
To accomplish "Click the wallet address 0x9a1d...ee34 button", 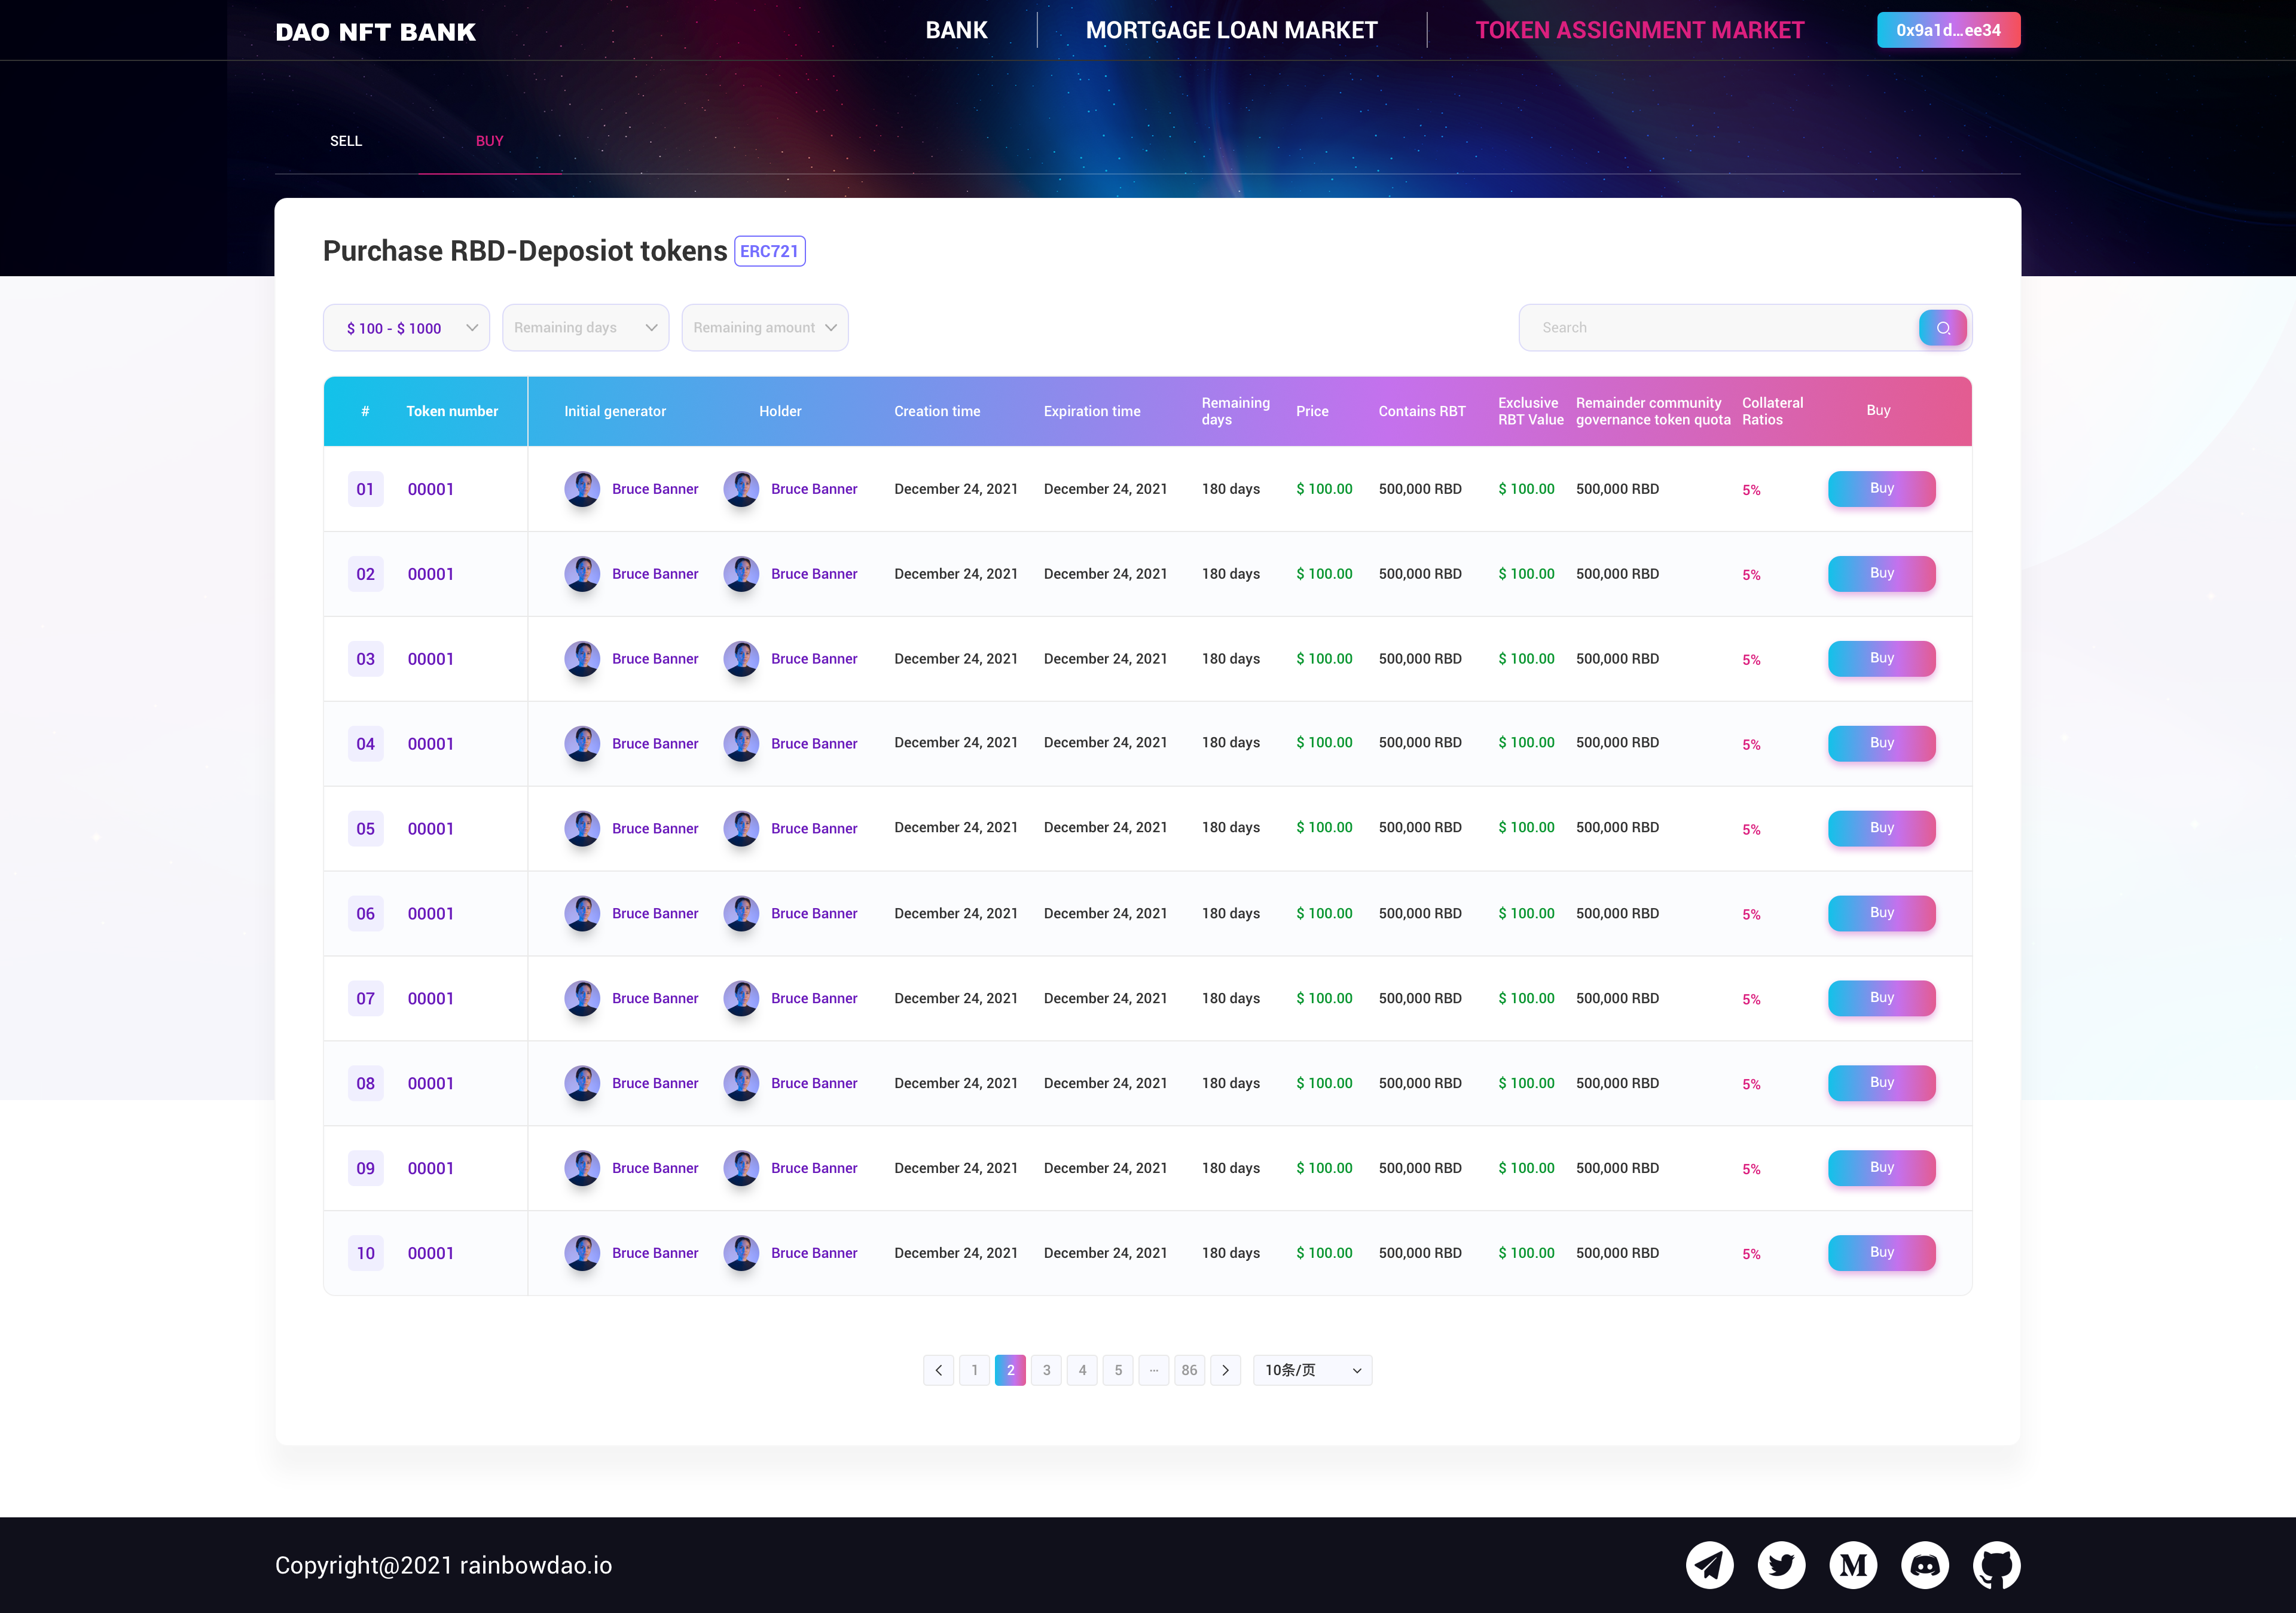I will (x=1948, y=30).
